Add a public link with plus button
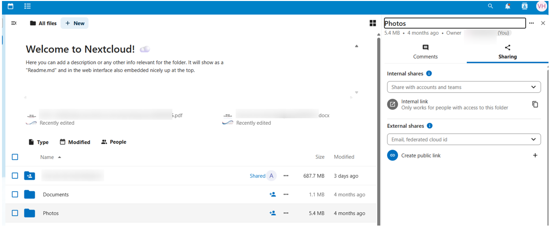This screenshot has height=237, width=551. pos(535,156)
